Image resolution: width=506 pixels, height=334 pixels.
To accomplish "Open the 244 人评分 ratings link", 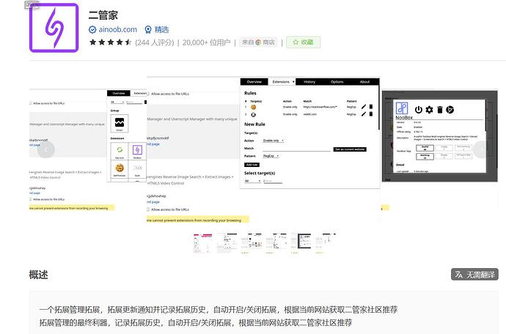I will pyautogui.click(x=155, y=42).
